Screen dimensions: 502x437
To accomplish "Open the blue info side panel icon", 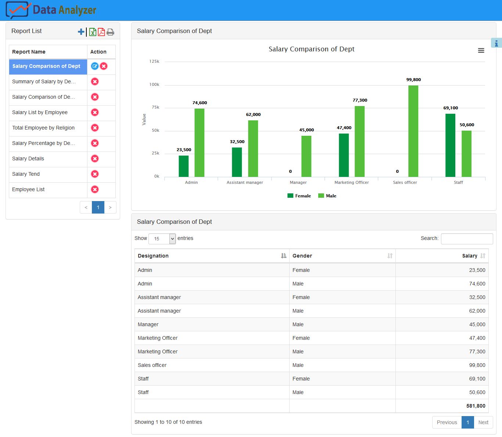I will pyautogui.click(x=496, y=43).
